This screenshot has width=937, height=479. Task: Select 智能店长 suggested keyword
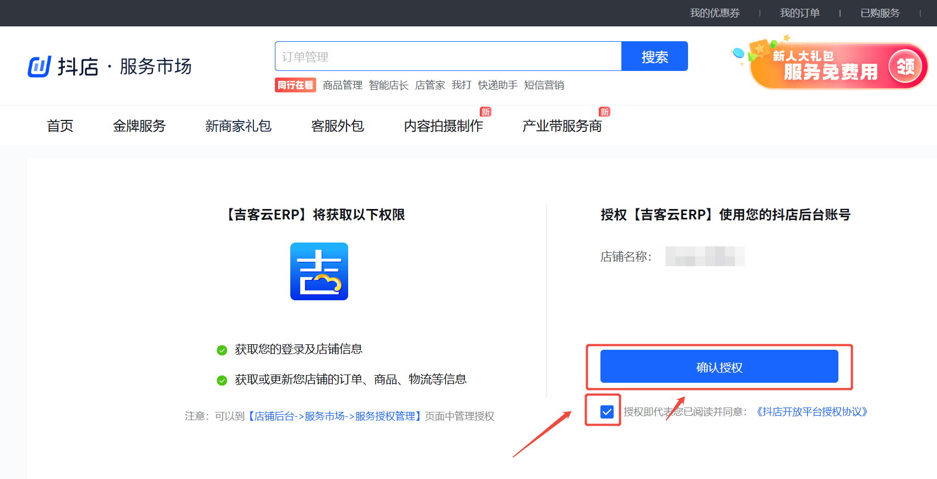pos(389,85)
